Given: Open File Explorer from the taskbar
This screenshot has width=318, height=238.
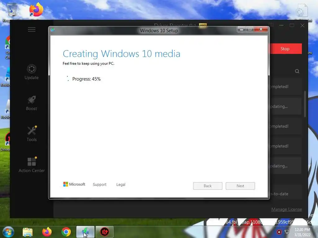Looking at the screenshot, I should [28, 232].
